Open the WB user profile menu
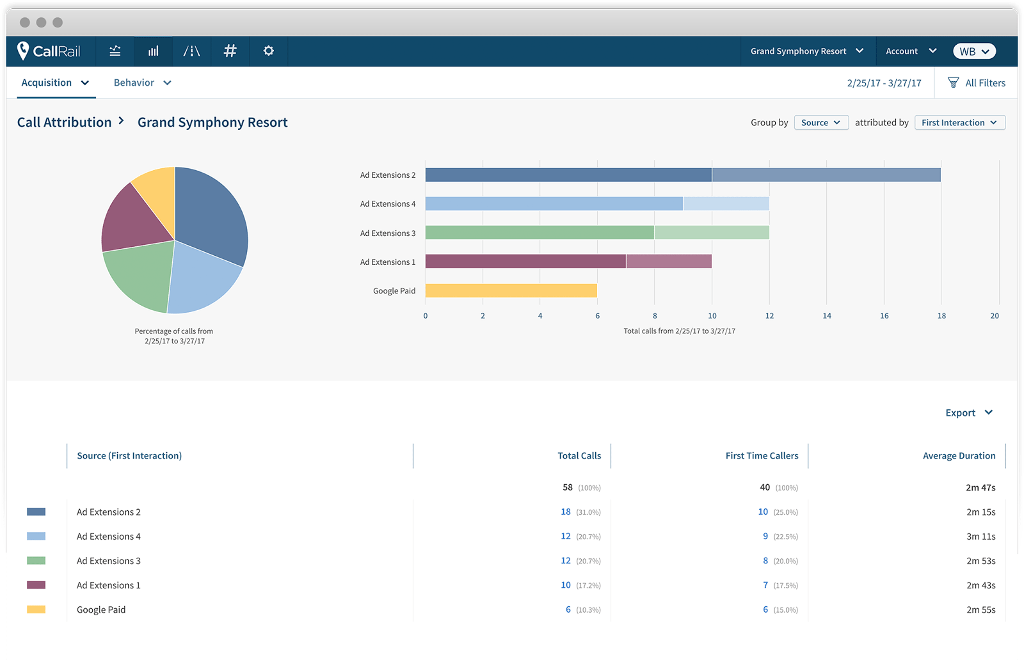The height and width of the screenshot is (660, 1024). [974, 51]
